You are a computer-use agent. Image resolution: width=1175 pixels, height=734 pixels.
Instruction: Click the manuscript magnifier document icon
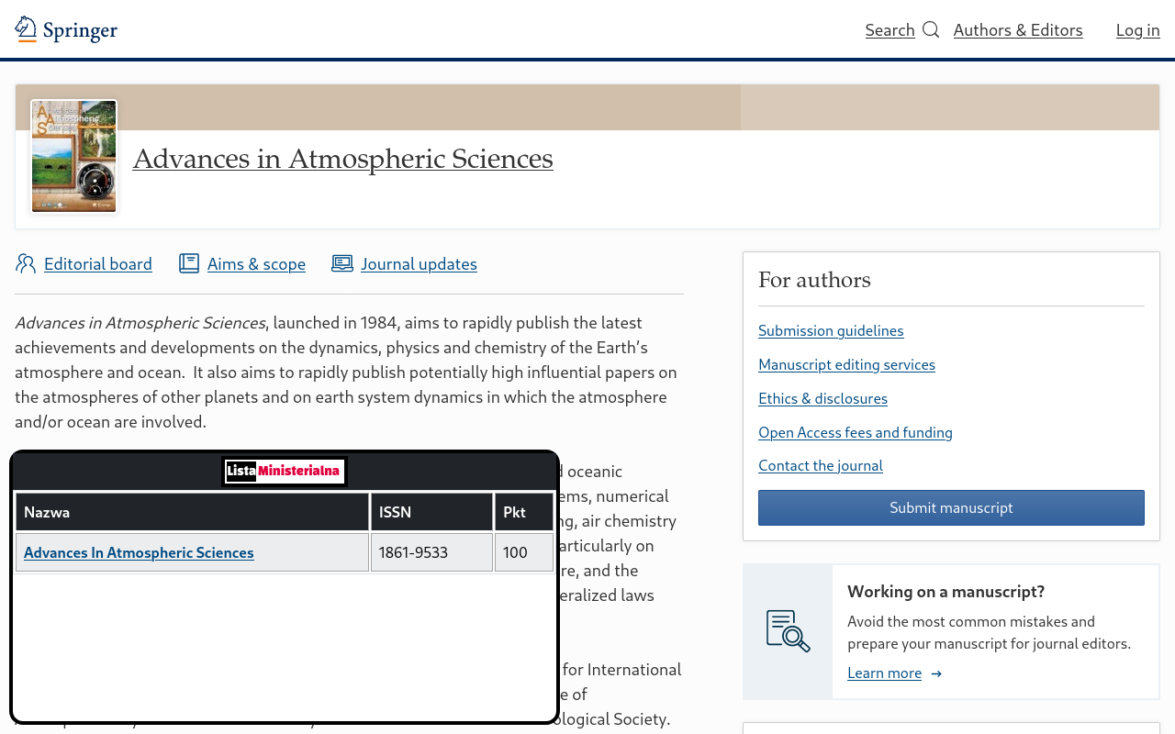[788, 631]
